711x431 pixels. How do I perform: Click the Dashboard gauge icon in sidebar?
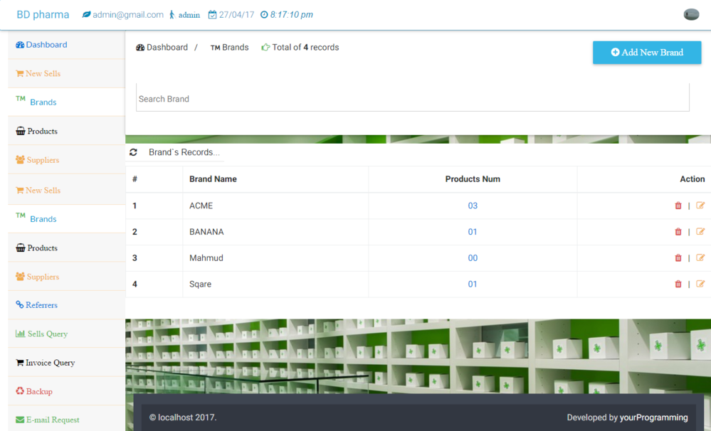(x=20, y=45)
